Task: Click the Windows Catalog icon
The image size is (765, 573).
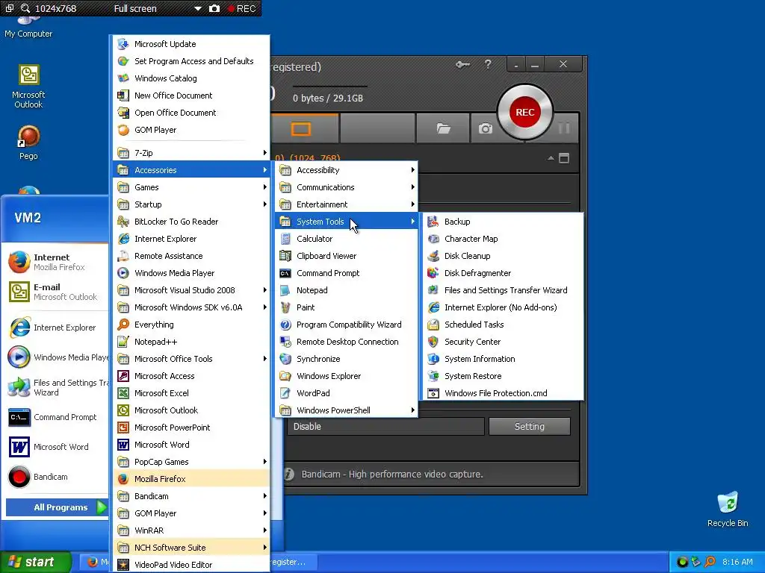Action: coord(123,78)
